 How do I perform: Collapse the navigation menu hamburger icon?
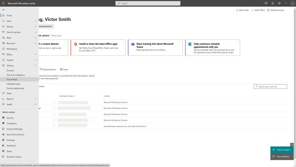click(3, 10)
